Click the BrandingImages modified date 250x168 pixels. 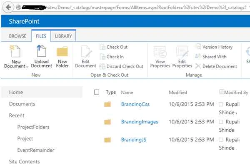click(191, 122)
